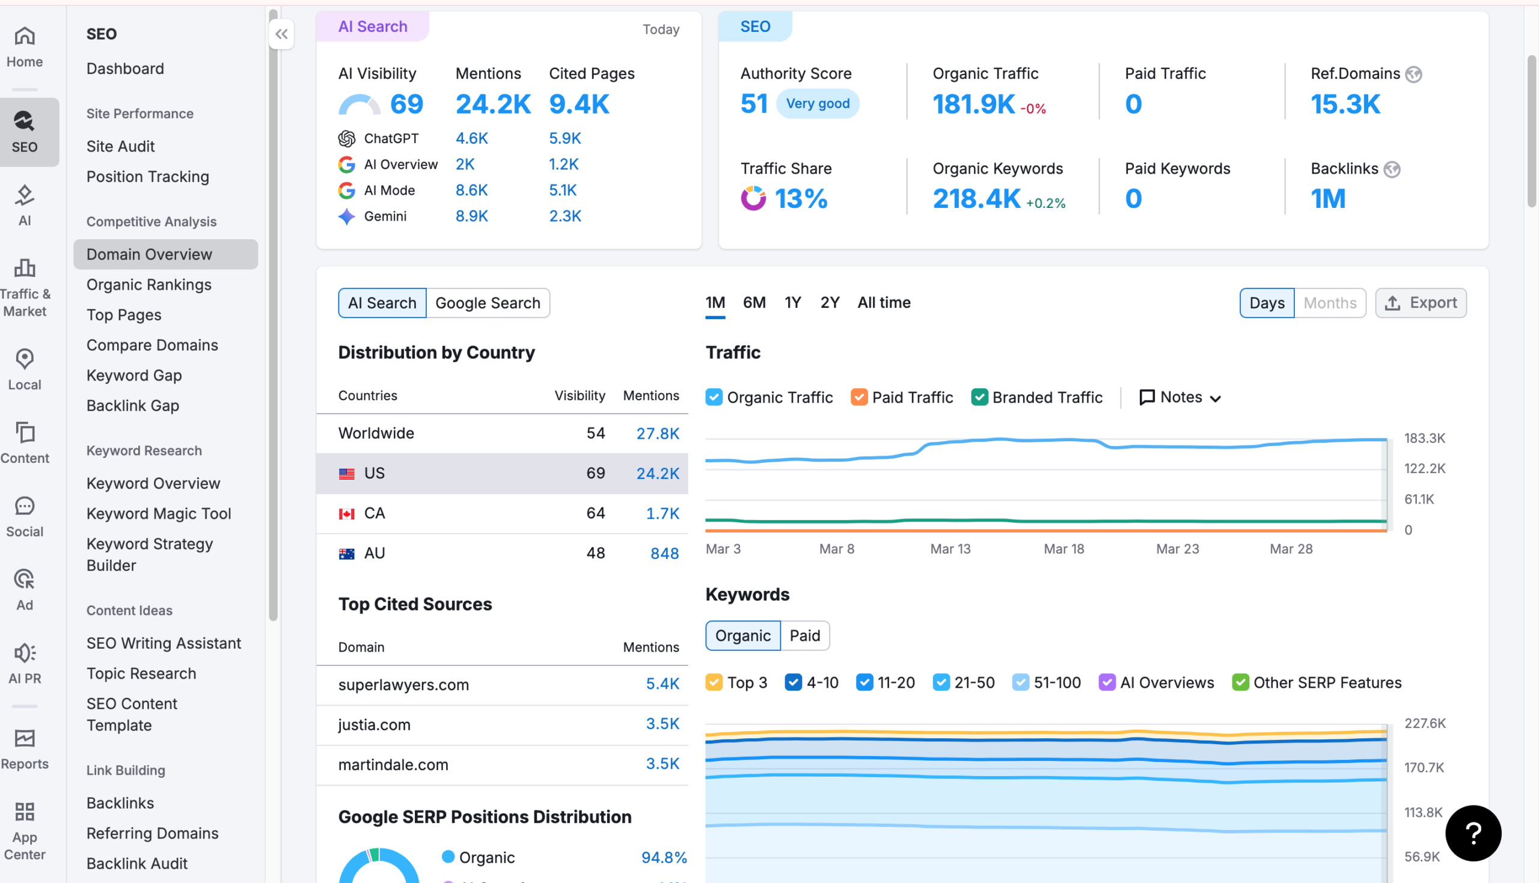Screen dimensions: 1539x883
Task: Expand the Notes dropdown
Action: coord(1180,397)
